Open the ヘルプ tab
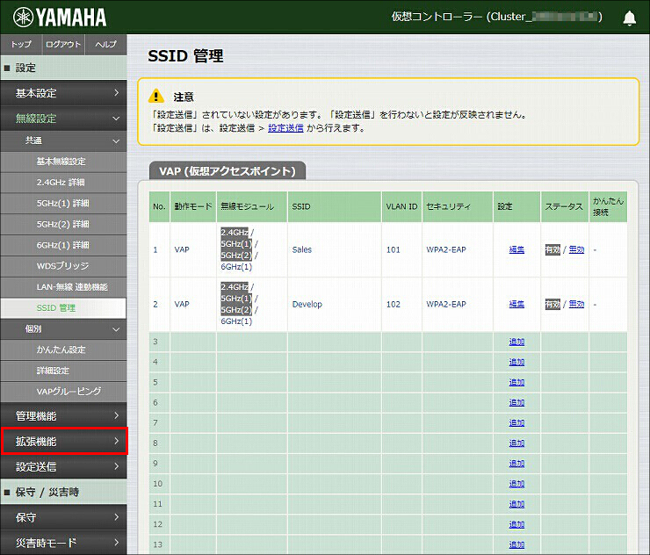The image size is (650, 555). (x=105, y=45)
